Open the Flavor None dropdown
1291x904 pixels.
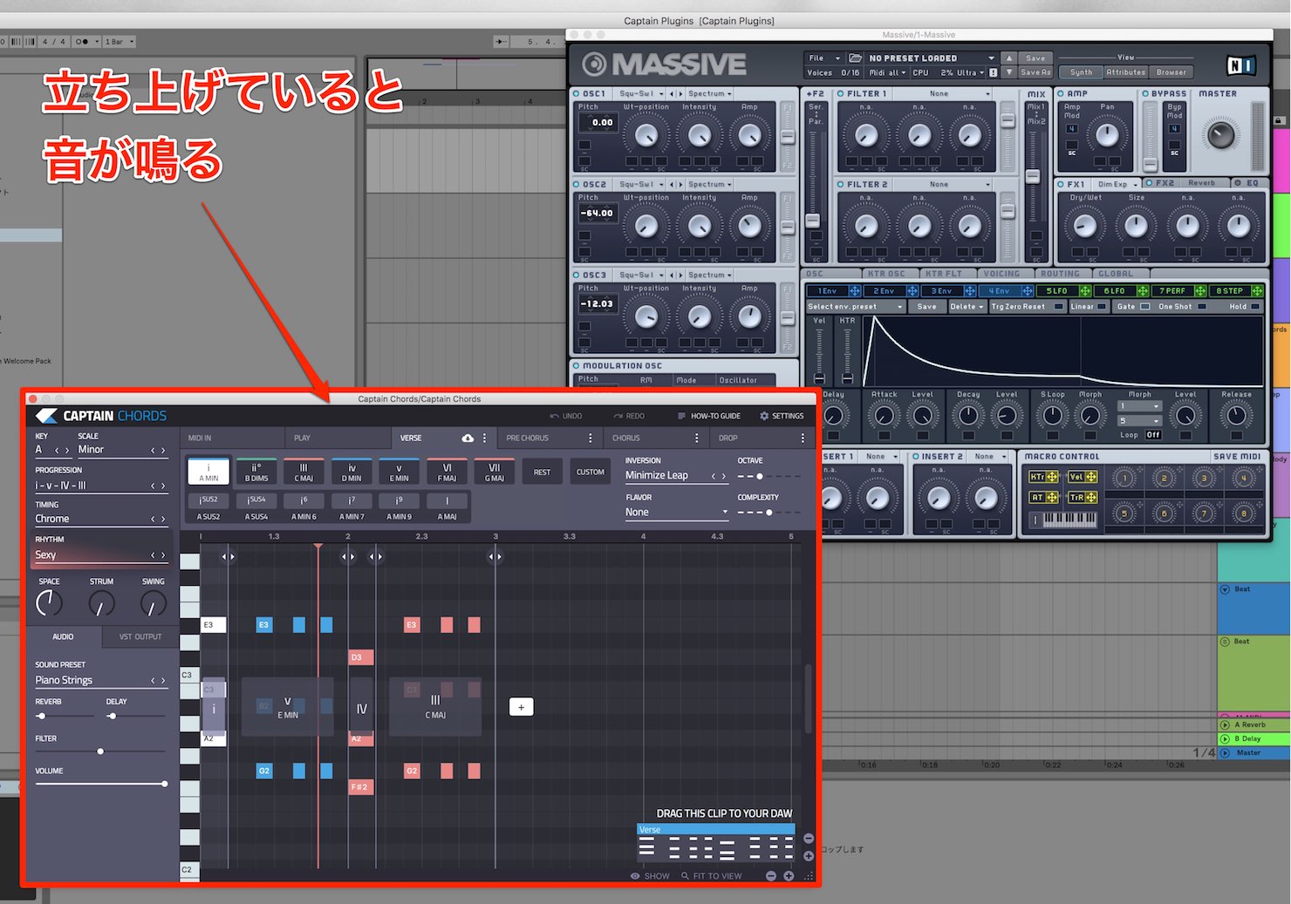click(676, 513)
